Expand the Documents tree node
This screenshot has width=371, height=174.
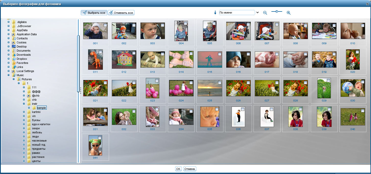click(8, 51)
